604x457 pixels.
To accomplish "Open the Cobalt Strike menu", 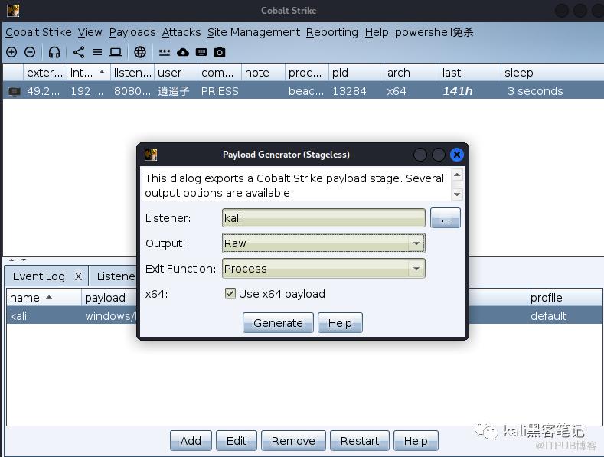I will [x=38, y=32].
